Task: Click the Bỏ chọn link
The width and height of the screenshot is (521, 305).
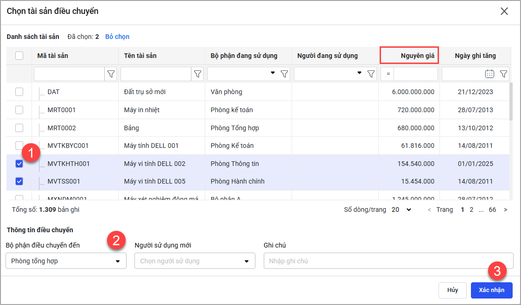Action: pos(117,37)
